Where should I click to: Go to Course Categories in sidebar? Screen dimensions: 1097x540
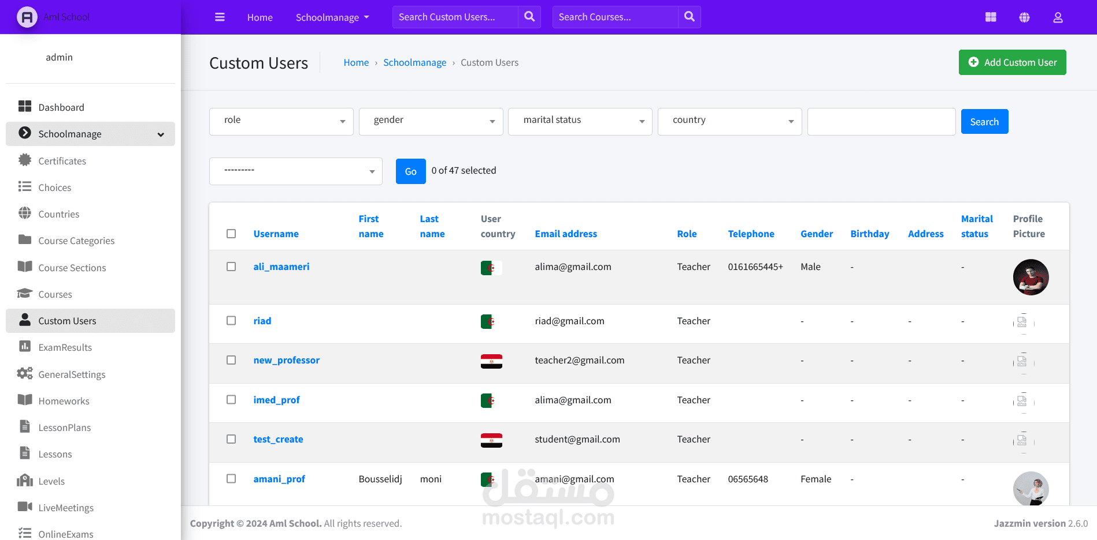pyautogui.click(x=76, y=241)
